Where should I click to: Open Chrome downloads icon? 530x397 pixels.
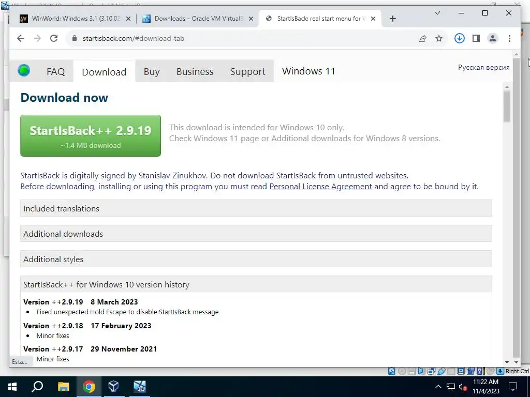point(460,38)
